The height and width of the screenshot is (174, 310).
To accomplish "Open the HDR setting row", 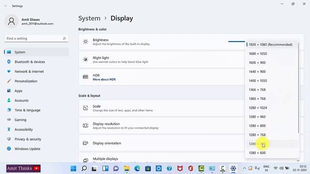I will (x=162, y=77).
